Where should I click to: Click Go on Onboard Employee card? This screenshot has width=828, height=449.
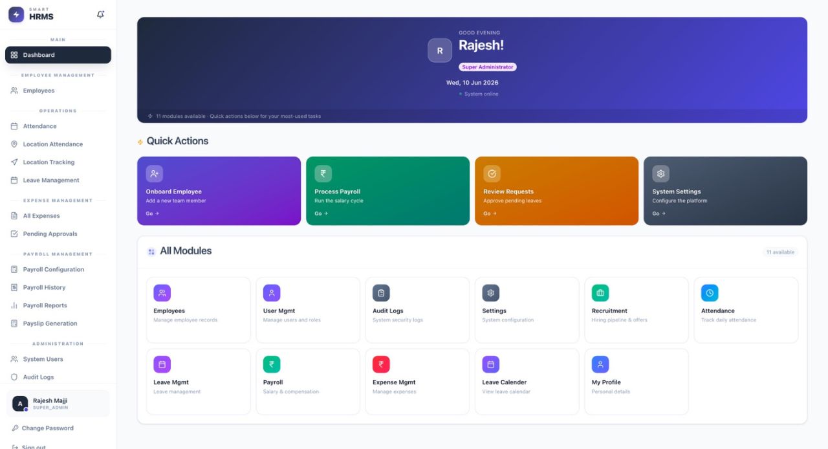click(152, 214)
